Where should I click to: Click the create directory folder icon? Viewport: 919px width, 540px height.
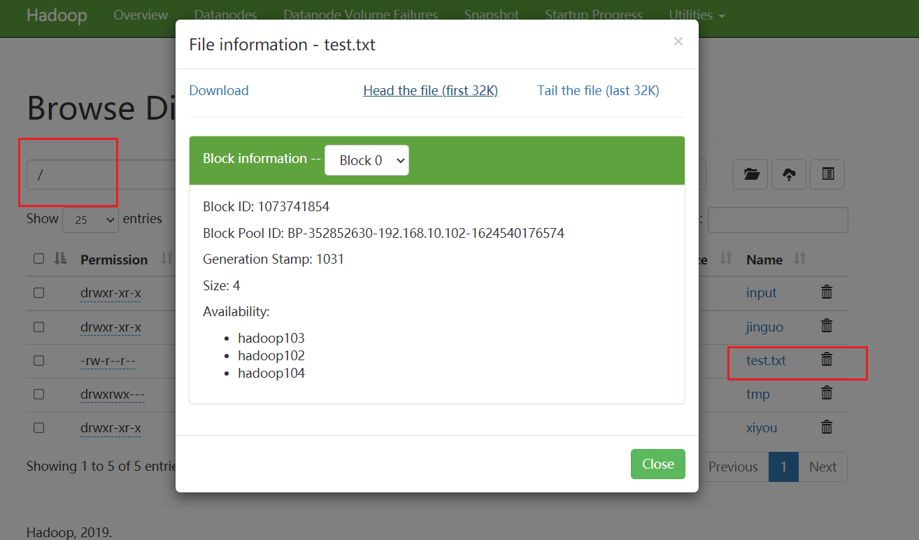[751, 175]
